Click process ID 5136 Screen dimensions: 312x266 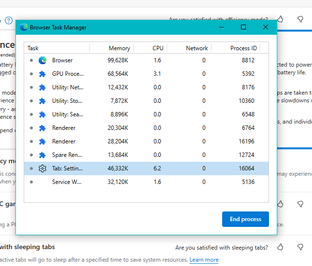248,182
